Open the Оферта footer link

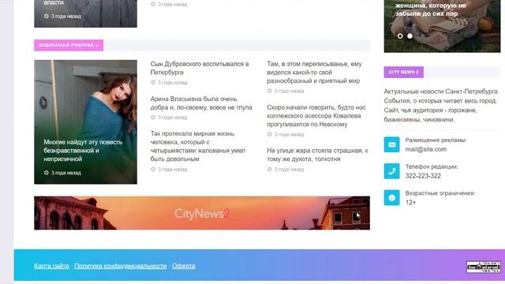tap(184, 266)
